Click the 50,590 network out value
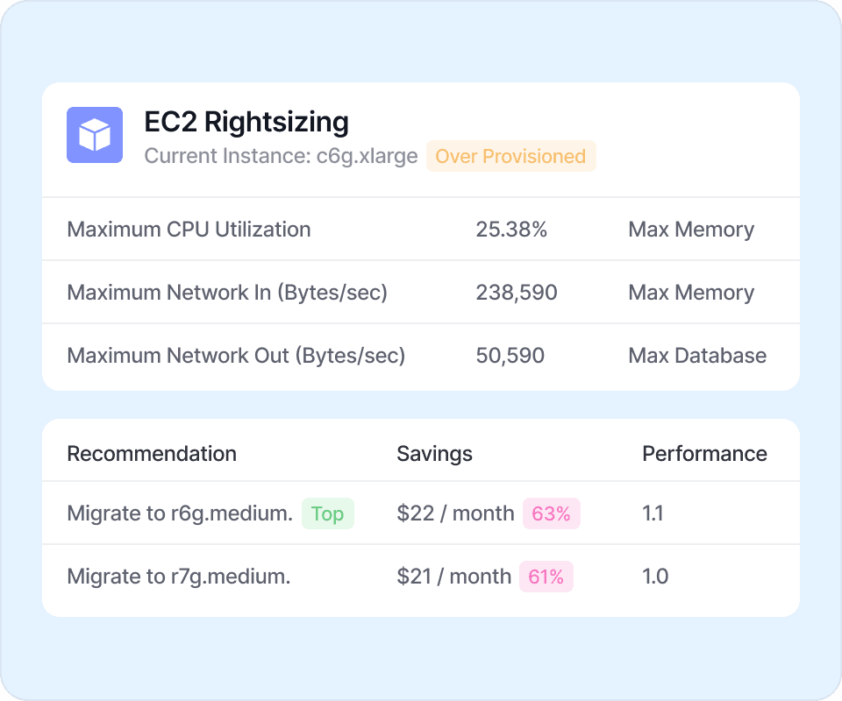 [510, 356]
